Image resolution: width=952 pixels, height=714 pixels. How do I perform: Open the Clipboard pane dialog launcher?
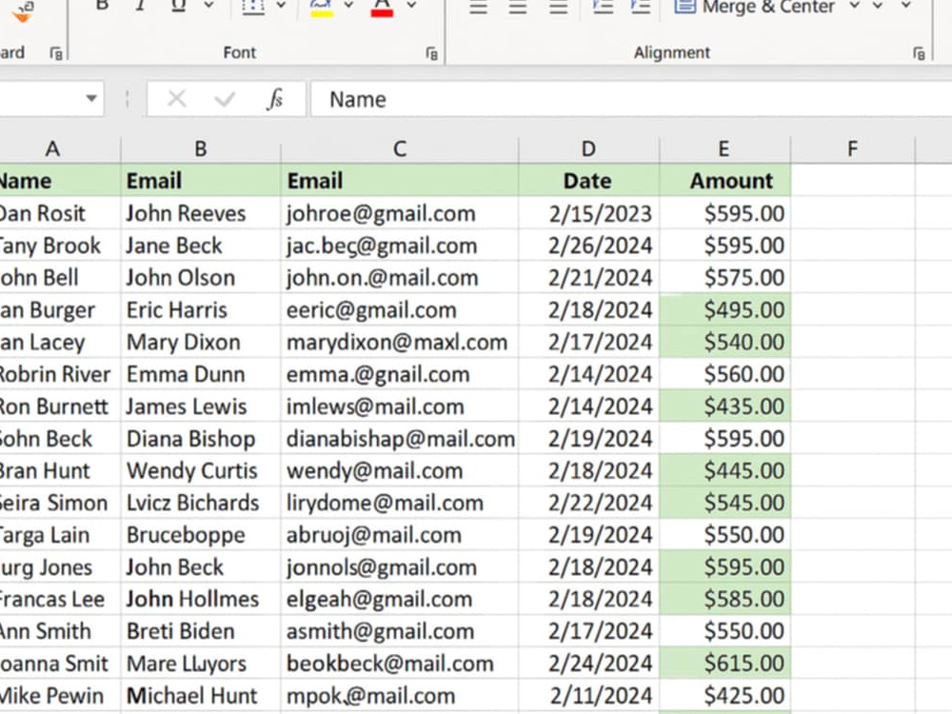[x=56, y=54]
